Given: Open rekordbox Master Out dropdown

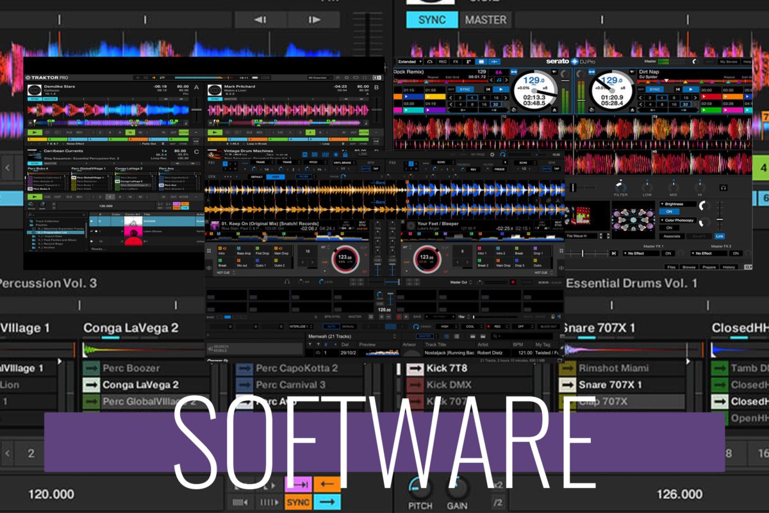Looking at the screenshot, I should (x=461, y=282).
